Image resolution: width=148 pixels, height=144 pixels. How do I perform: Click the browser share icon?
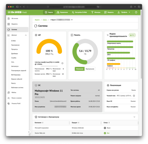[131, 7]
